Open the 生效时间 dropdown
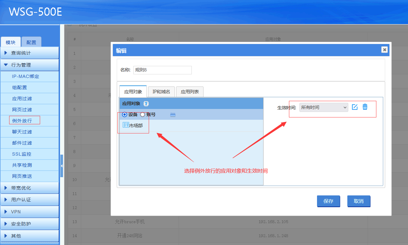408x245 pixels. coord(324,107)
